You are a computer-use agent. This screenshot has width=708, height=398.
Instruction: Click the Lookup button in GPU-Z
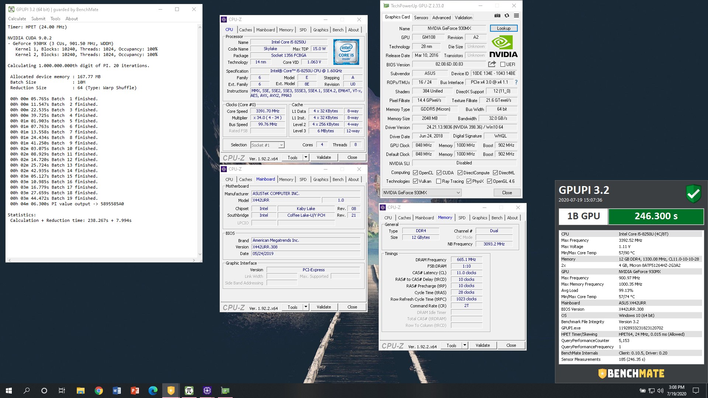tap(504, 28)
